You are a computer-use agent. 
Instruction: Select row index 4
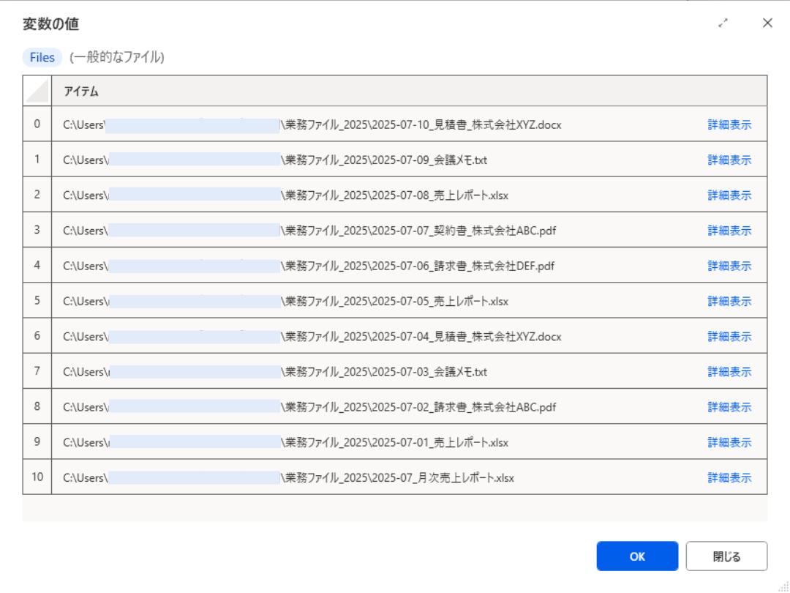(37, 265)
